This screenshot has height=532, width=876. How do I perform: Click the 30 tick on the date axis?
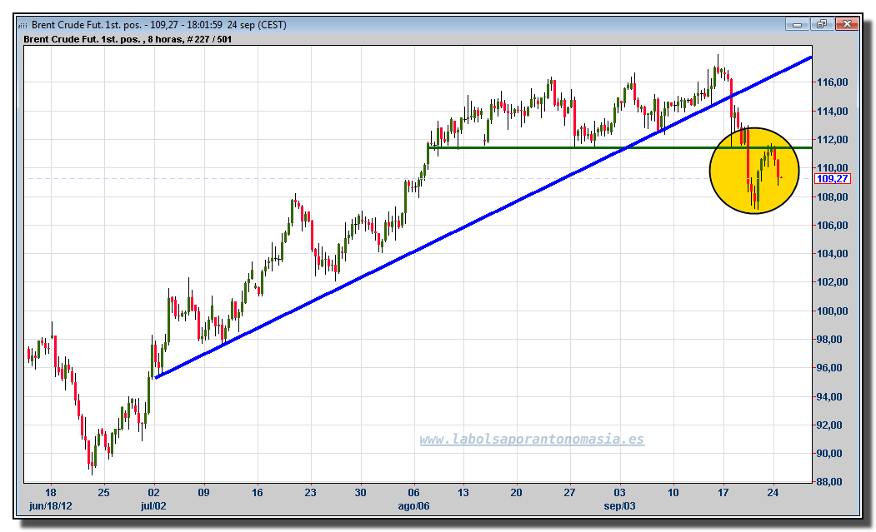coord(360,493)
